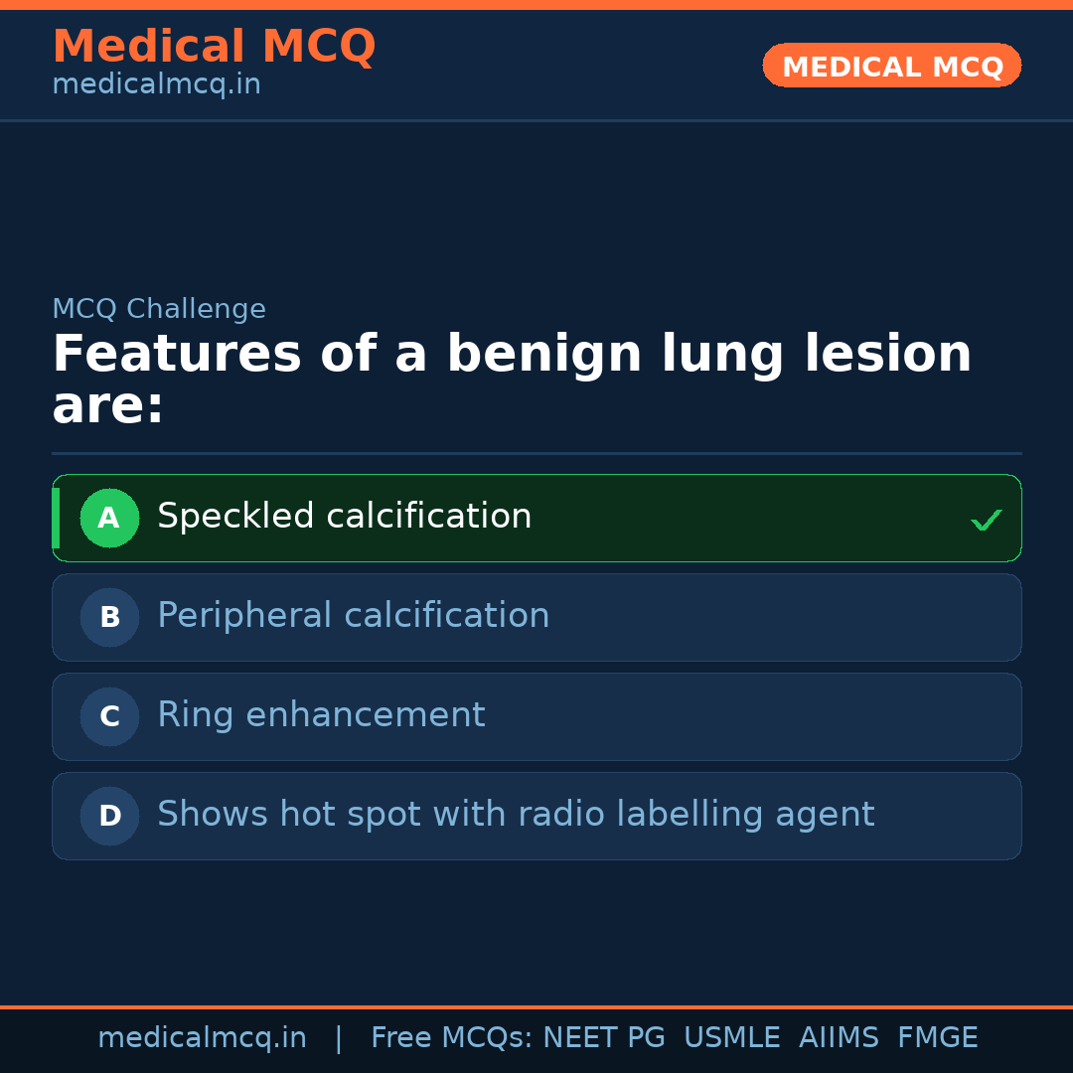The image size is (1073, 1073).
Task: Click the green A circle badge
Action: coord(109,518)
